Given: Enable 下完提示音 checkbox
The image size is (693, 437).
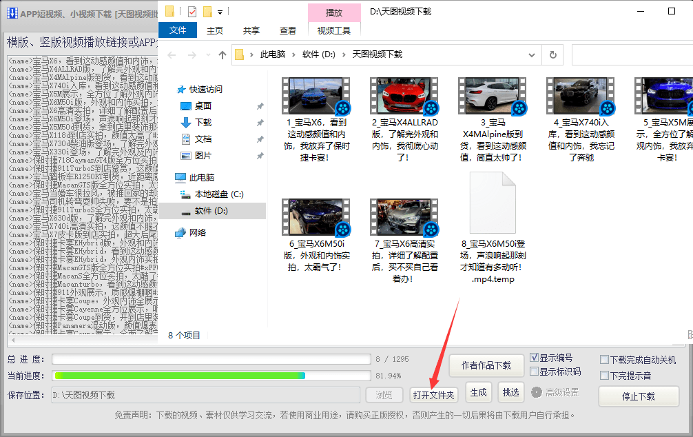Looking at the screenshot, I should pos(605,376).
